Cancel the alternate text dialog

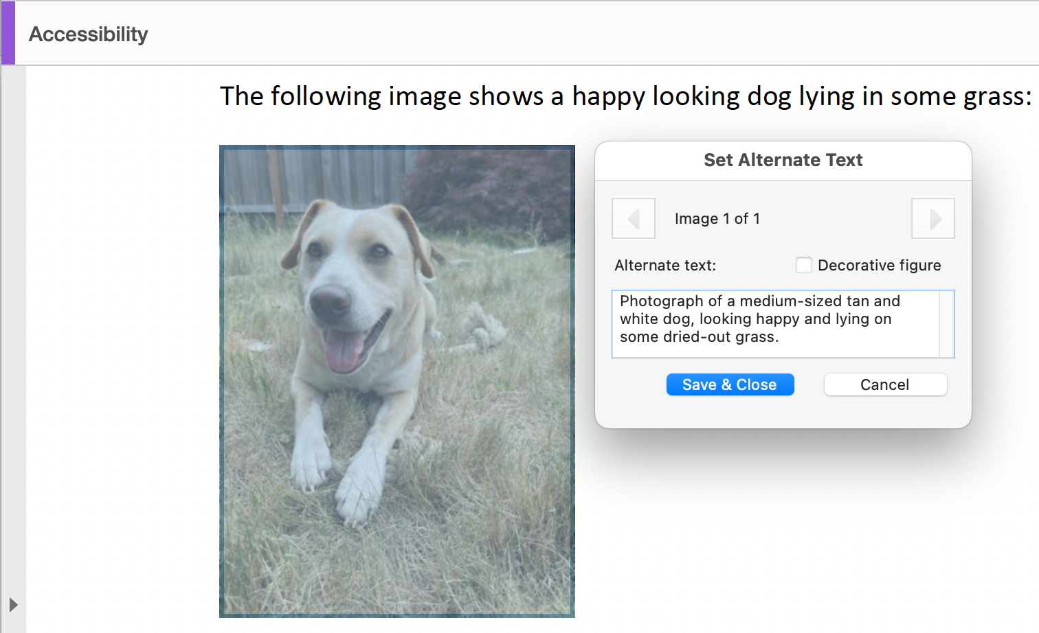click(885, 384)
